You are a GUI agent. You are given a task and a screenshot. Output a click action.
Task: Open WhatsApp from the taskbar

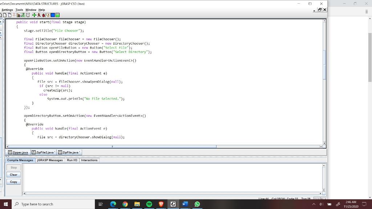point(197,204)
